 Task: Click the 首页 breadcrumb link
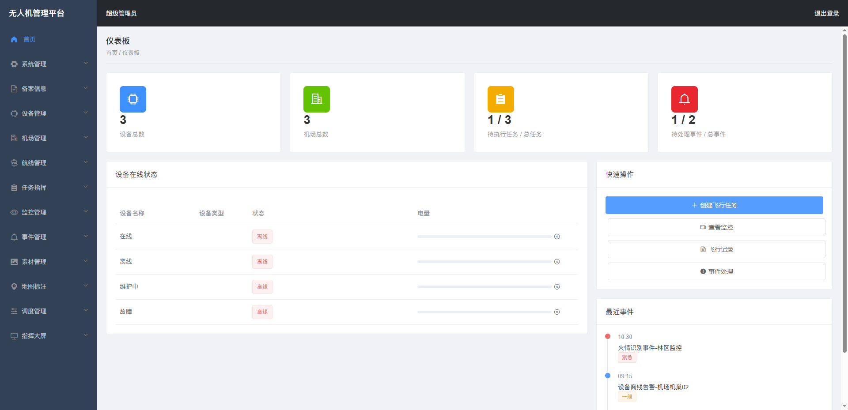111,53
